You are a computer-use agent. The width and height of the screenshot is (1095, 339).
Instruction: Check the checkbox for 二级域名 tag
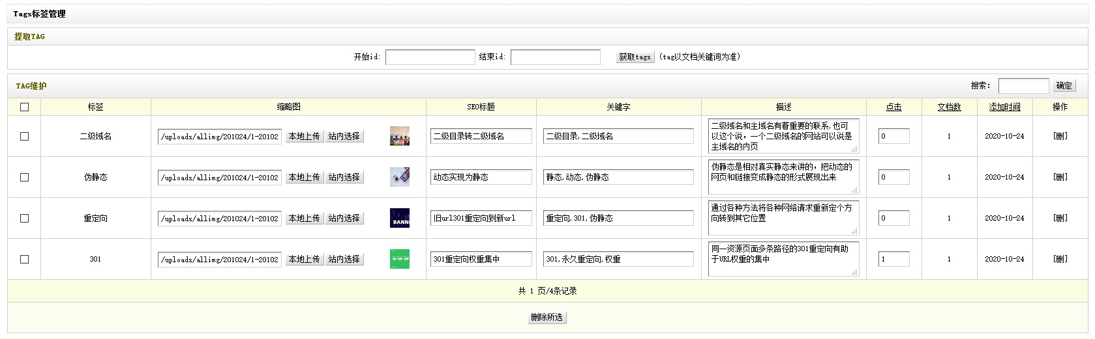point(25,137)
